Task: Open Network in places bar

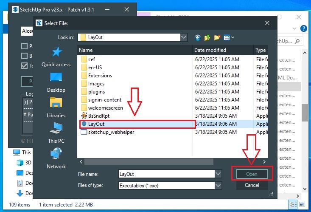Action: (x=56, y=158)
